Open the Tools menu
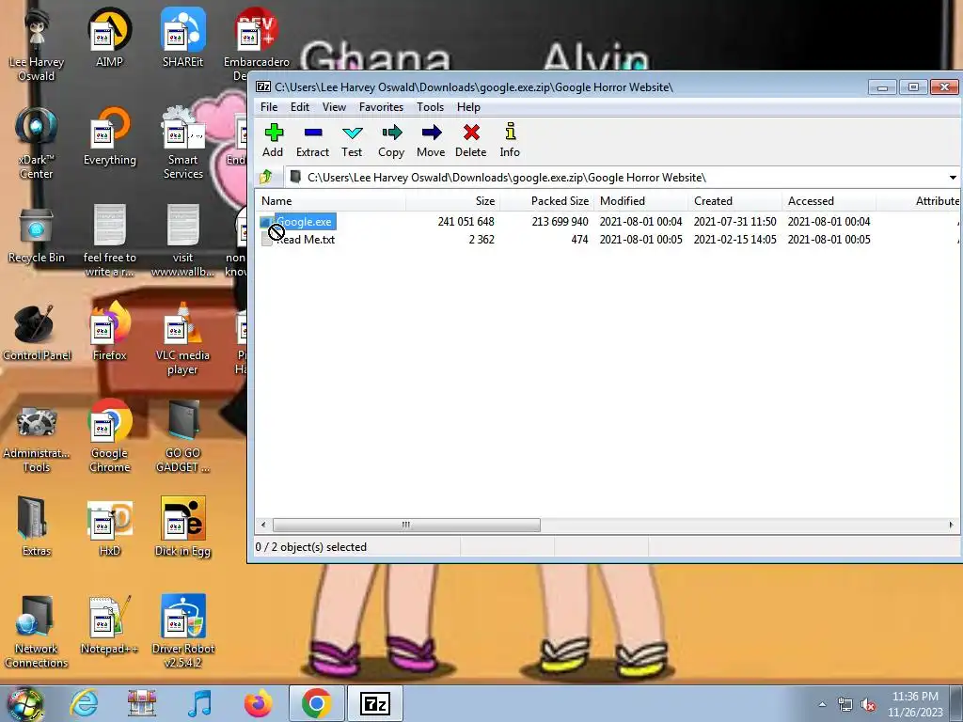This screenshot has height=722, width=963. point(430,107)
